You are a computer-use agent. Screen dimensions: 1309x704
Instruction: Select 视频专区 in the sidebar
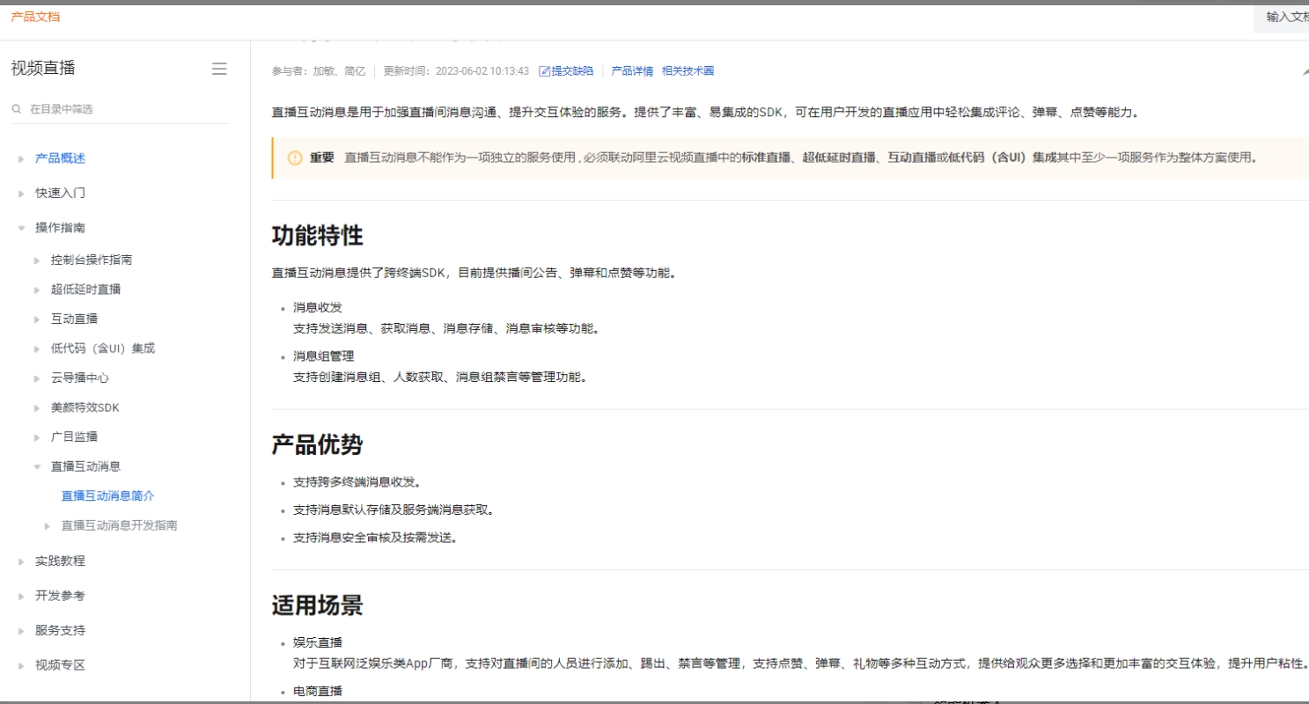60,665
